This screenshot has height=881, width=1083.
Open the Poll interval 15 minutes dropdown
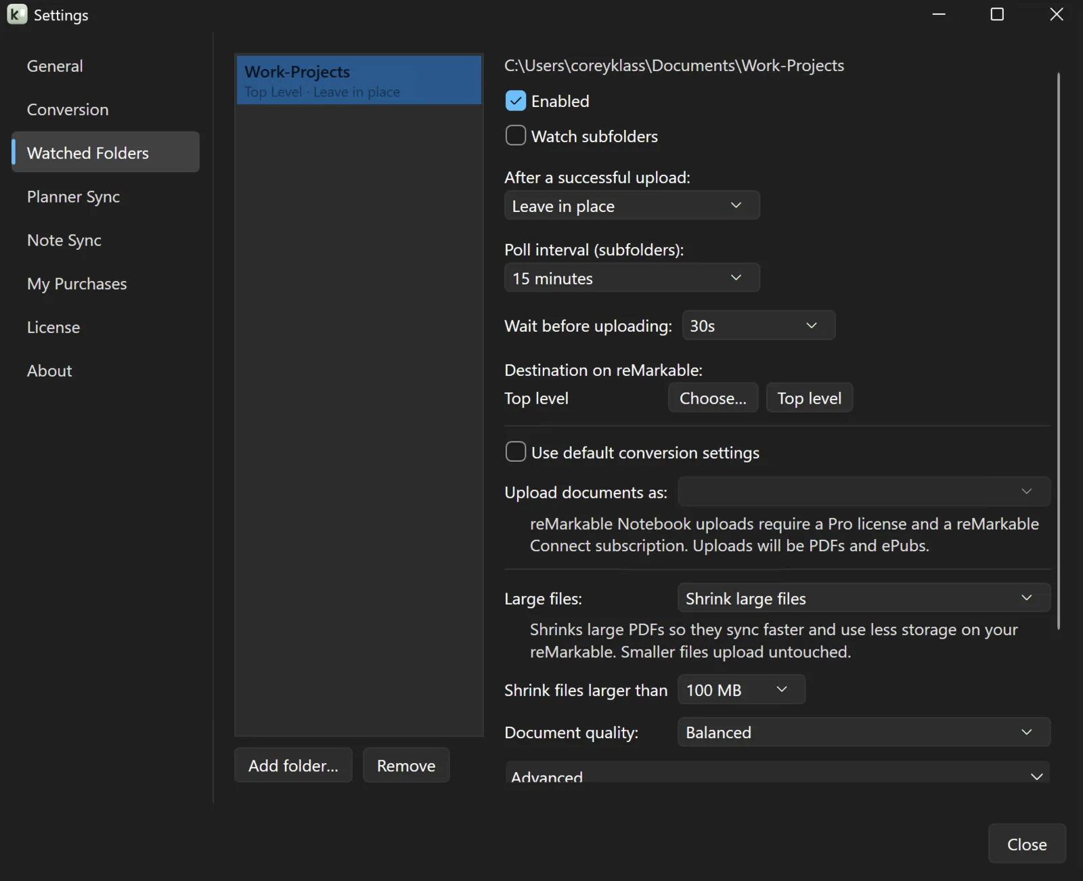(x=632, y=278)
